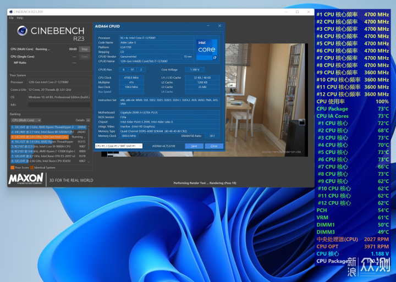Click the ranking list scrollbar down arrow

[89, 162]
